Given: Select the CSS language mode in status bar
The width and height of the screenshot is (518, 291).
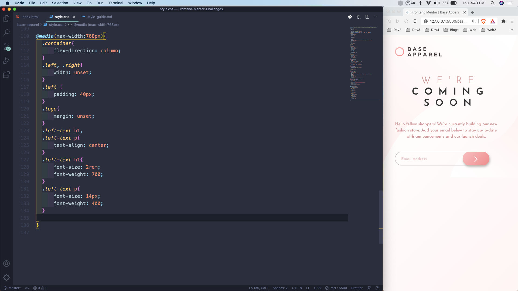Looking at the screenshot, I should (317, 288).
